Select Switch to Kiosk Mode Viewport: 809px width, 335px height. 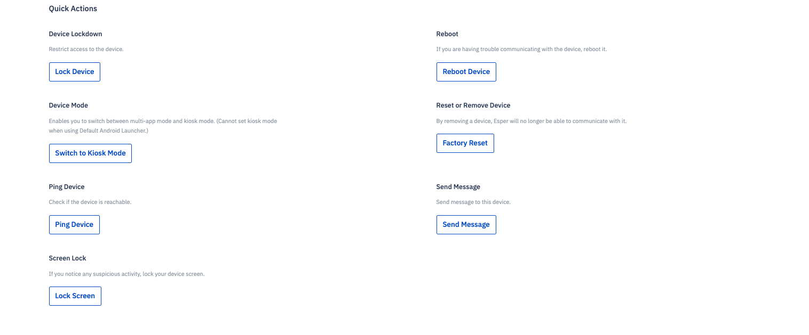click(x=90, y=153)
